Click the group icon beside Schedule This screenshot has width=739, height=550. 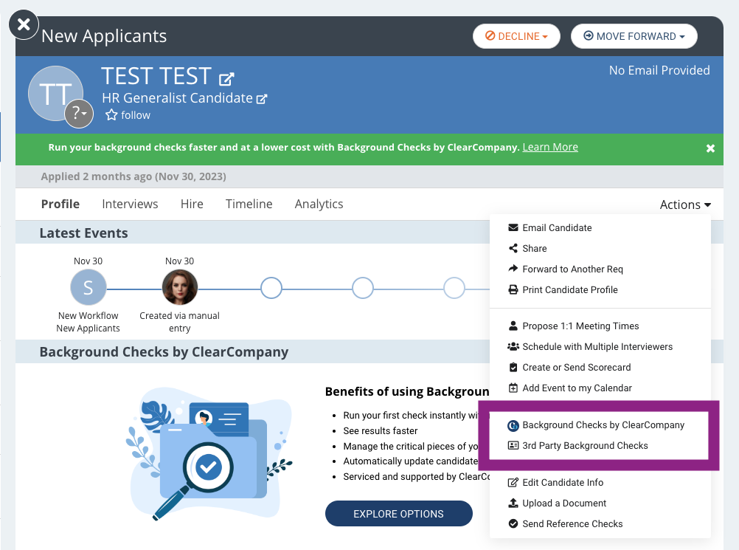tap(513, 346)
